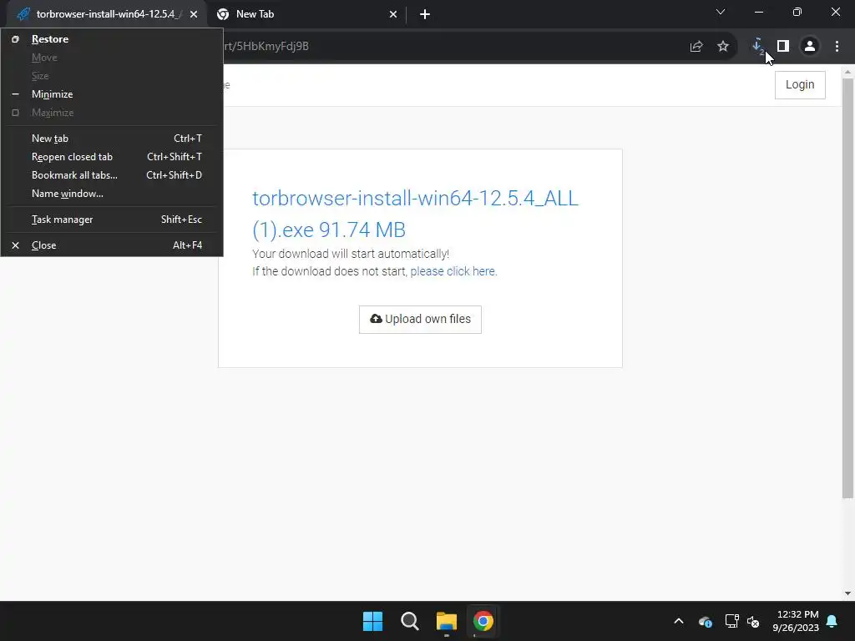Click the address bar URL text
Screen dimensions: 855x641
click(266, 47)
